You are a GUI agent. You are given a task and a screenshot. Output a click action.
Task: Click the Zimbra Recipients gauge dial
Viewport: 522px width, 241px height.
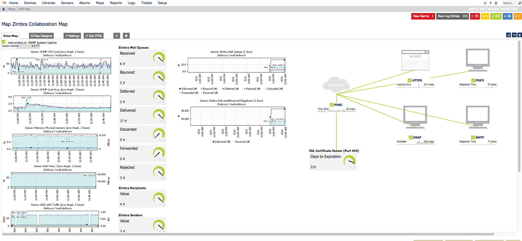[x=159, y=198]
